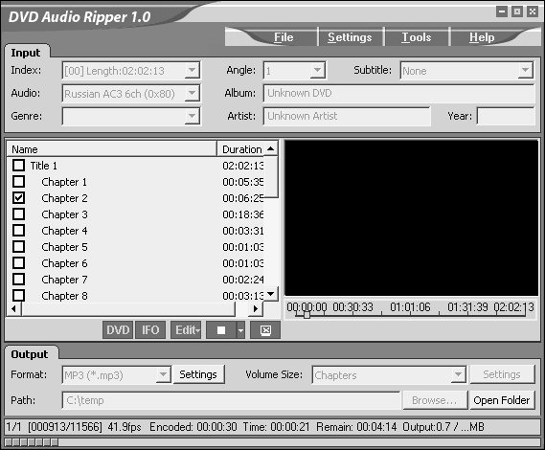Click the vertical scrollbar thumb of chapter list

271,177
